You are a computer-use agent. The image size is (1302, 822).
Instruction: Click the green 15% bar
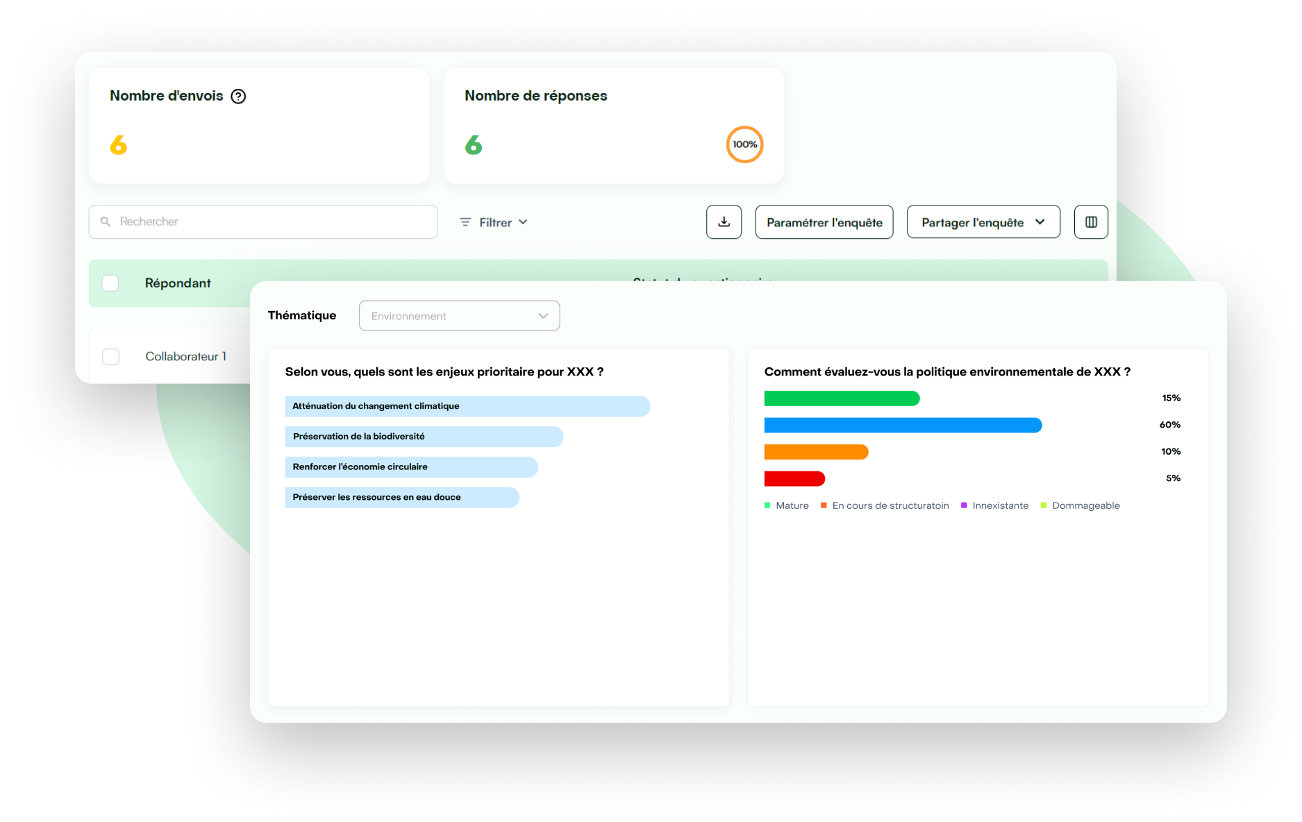tap(842, 399)
